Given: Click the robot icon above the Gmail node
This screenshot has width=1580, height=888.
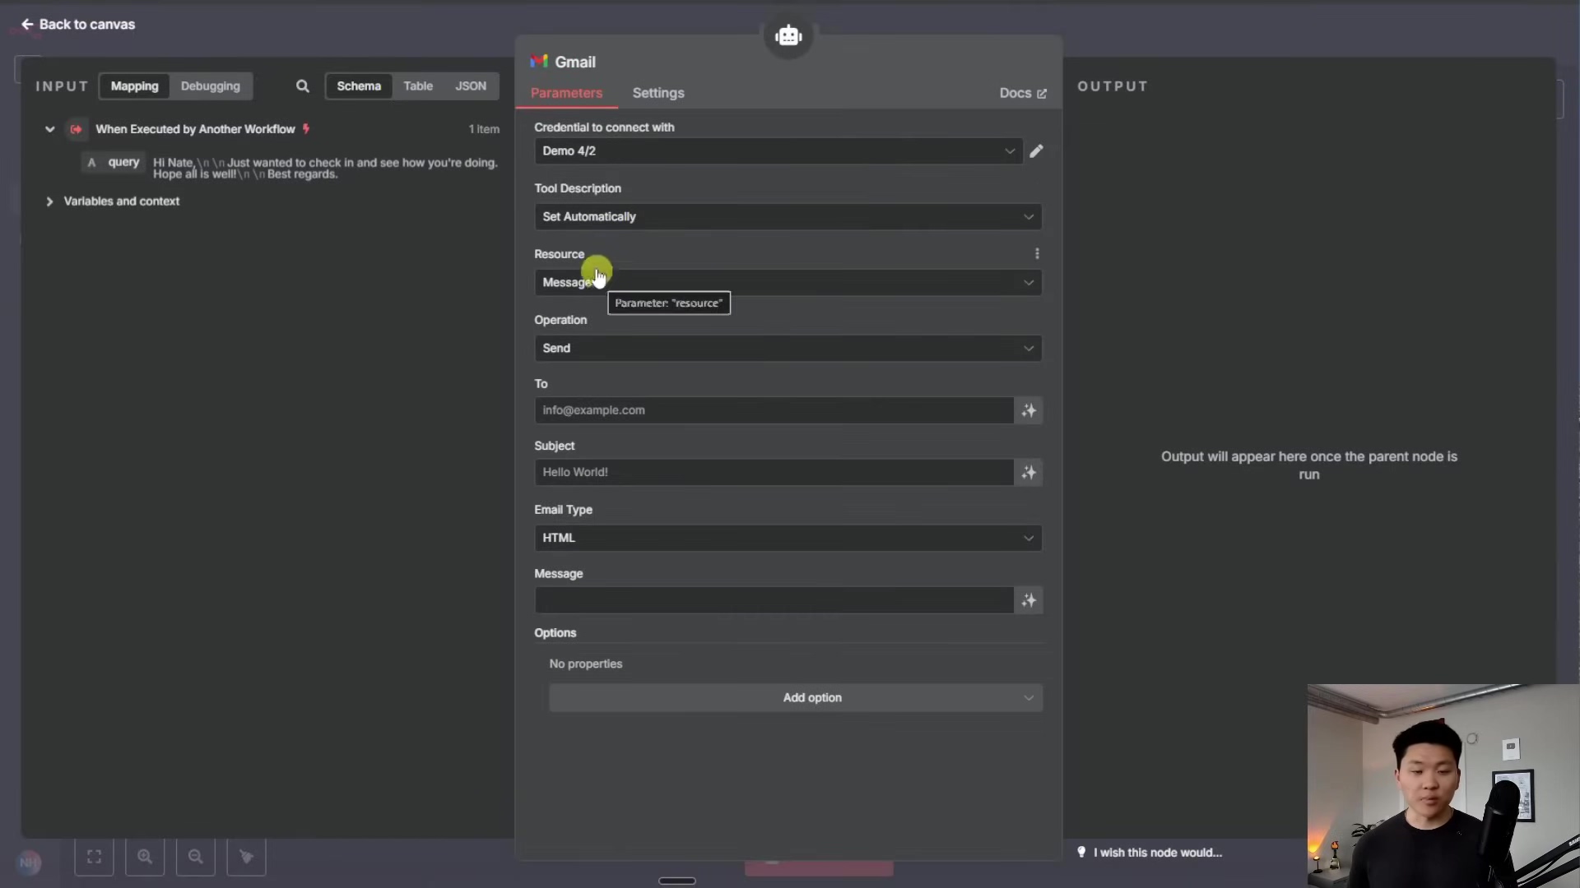Looking at the screenshot, I should [x=788, y=35].
